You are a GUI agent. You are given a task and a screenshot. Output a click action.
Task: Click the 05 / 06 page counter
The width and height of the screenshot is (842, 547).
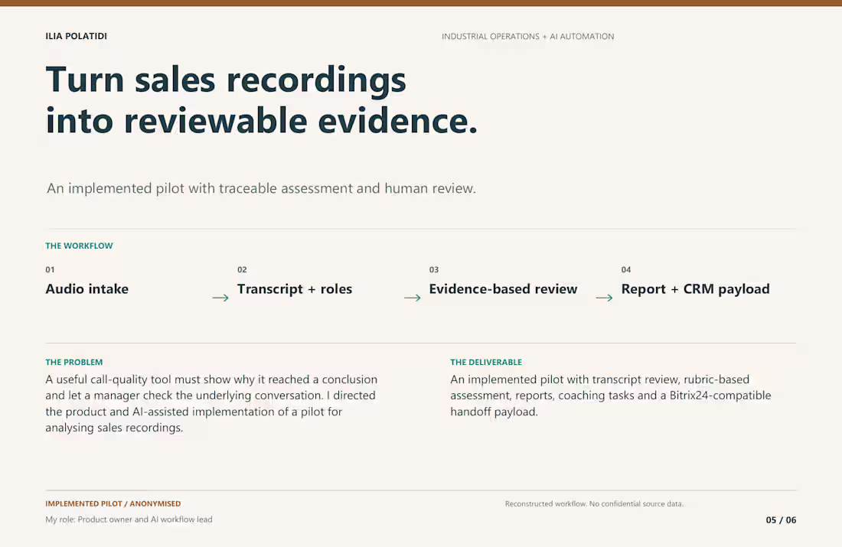781,519
